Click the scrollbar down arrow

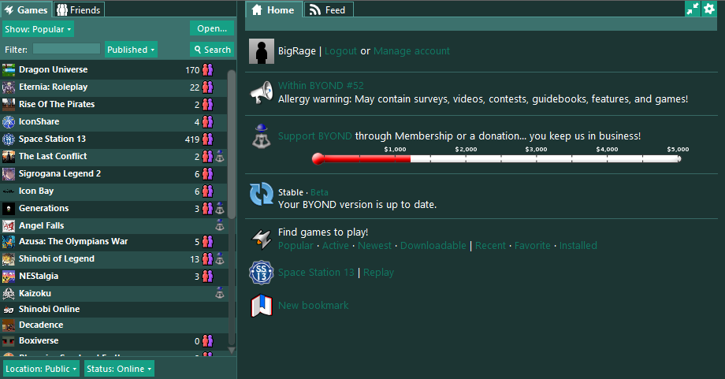pos(232,351)
